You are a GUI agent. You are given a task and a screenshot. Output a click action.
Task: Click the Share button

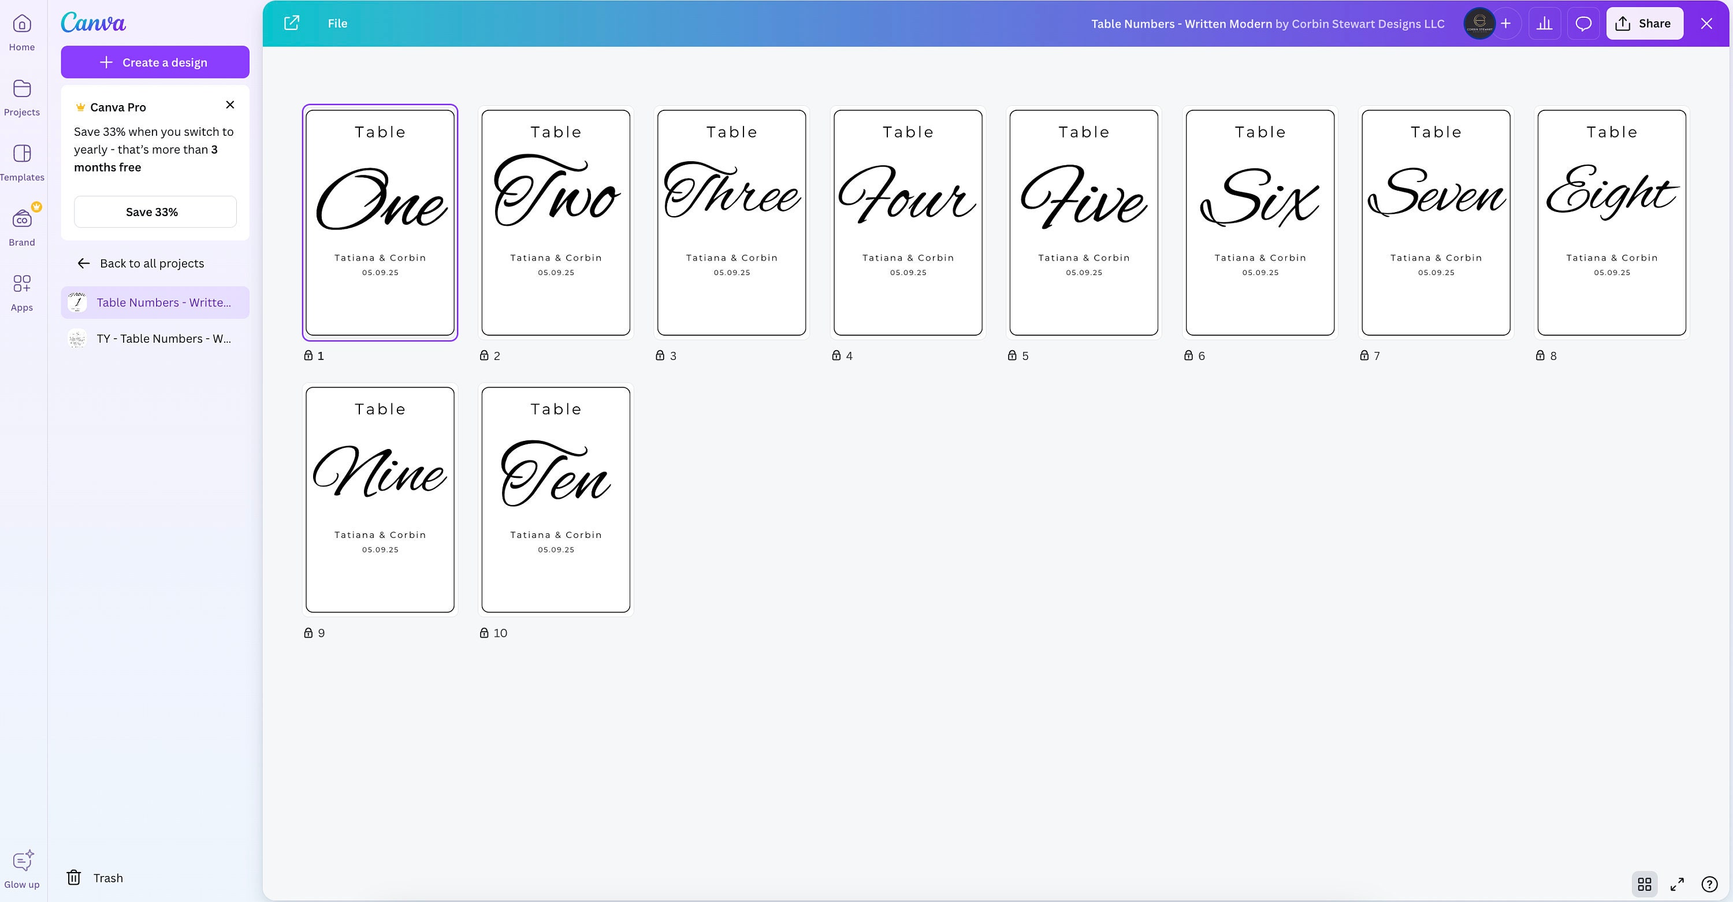(1644, 24)
